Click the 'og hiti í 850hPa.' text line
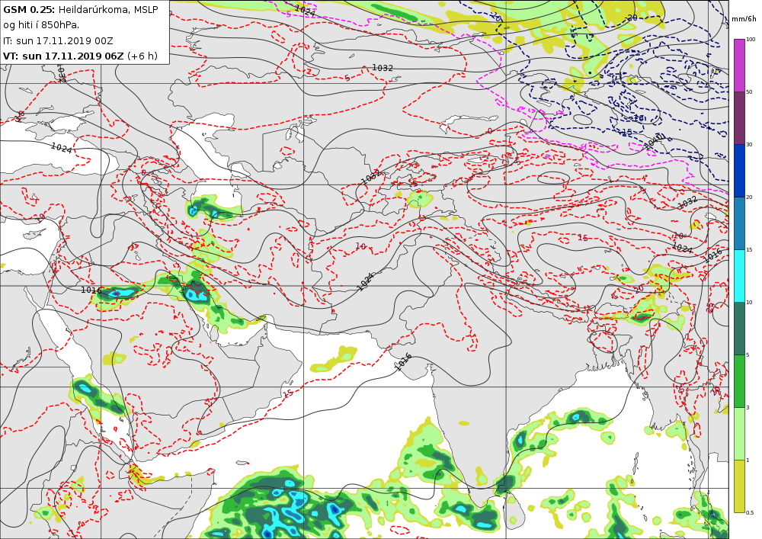Screen dimensions: 762x539 41,25
